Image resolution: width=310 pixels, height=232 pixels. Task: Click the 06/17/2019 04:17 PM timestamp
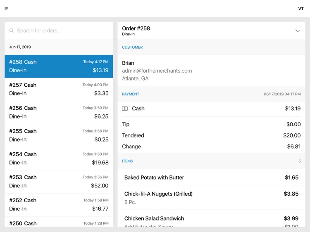point(282,94)
